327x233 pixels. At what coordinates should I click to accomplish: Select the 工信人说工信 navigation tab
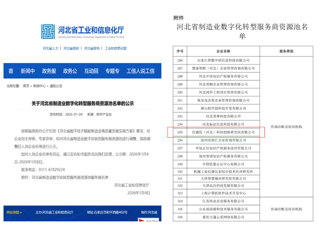(140, 71)
